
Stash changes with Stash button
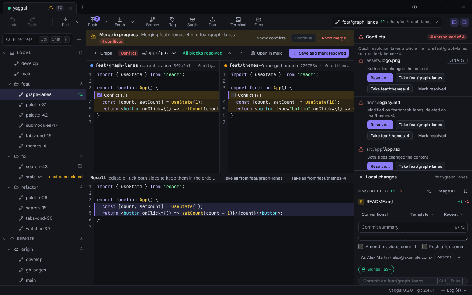192,22
